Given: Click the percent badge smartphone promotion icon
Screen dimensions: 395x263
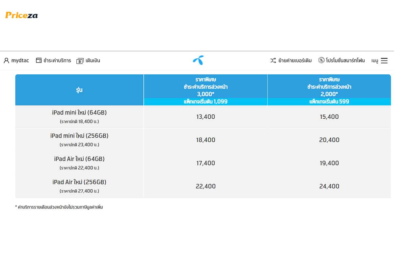Looking at the screenshot, I should point(321,60).
